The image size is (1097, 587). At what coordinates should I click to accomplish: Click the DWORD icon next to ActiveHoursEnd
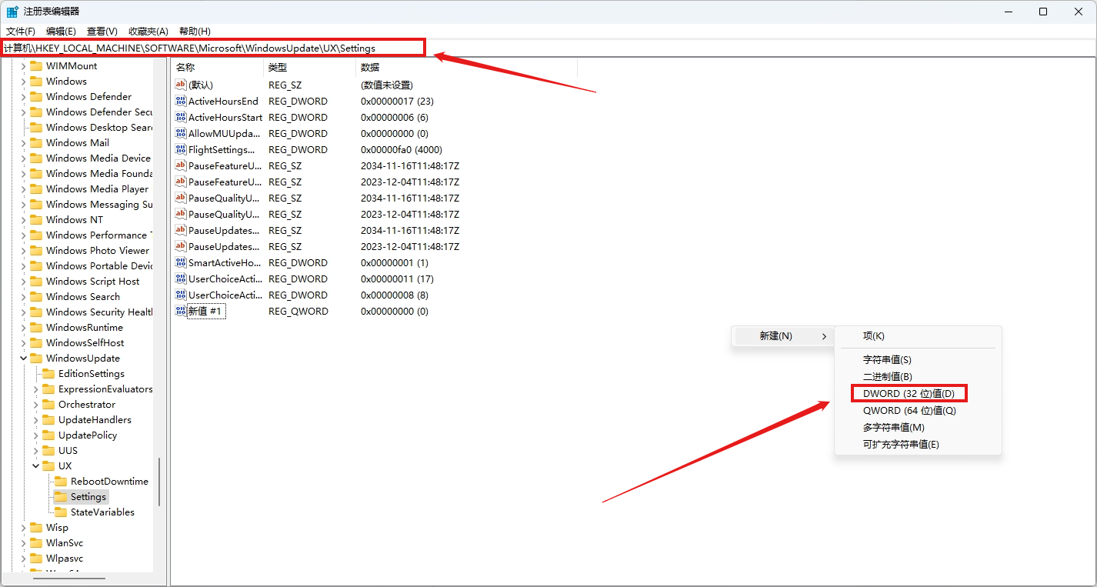point(181,102)
